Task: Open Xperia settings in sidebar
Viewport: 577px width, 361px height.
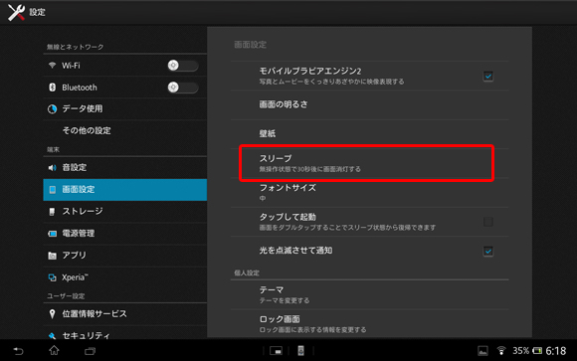Action: 124,277
